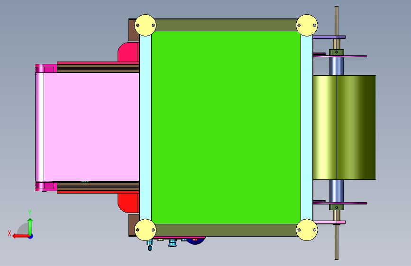
Task: Select the dark blue round part under the frame
Action: 195,241
